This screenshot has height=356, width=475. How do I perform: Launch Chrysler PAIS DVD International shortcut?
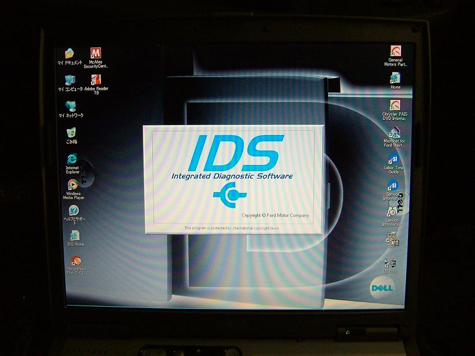tap(394, 110)
